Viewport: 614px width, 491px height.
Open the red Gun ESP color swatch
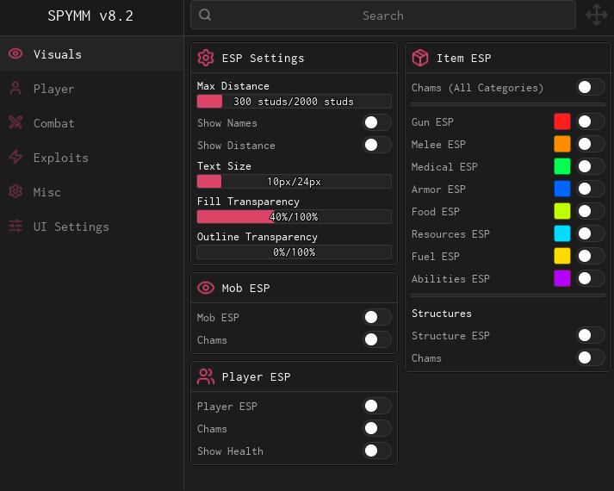coord(562,121)
